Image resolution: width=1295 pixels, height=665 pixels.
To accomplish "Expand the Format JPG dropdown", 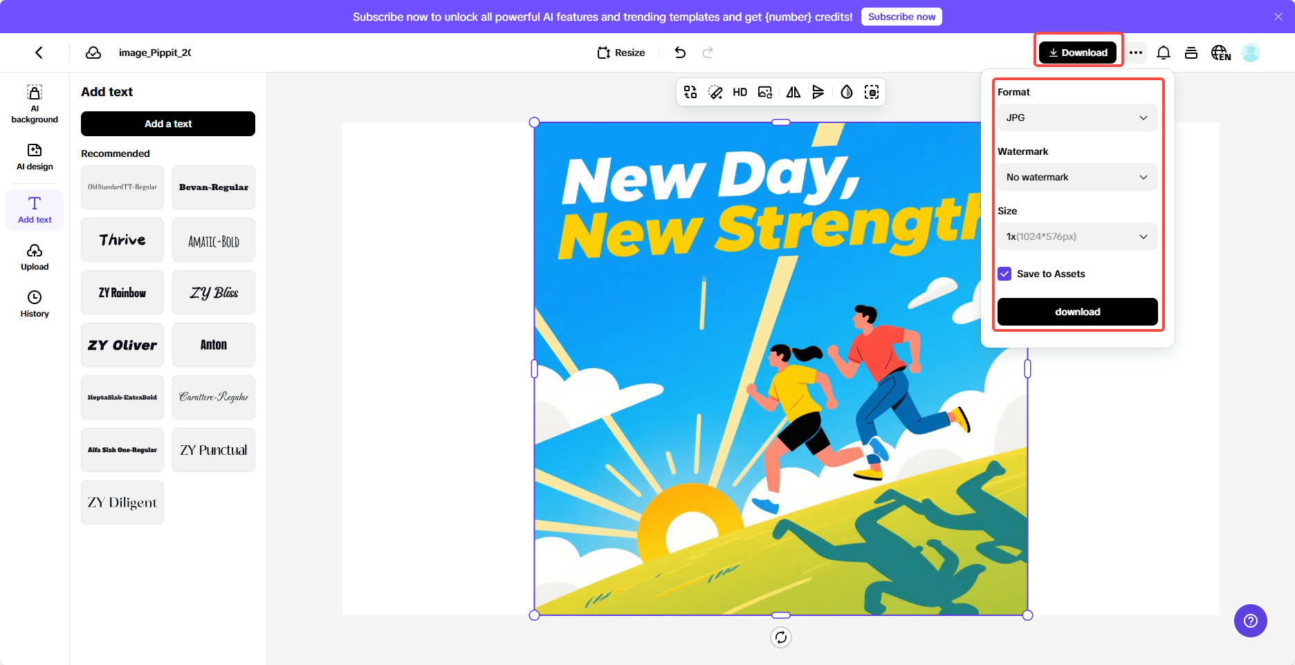I will click(x=1077, y=118).
